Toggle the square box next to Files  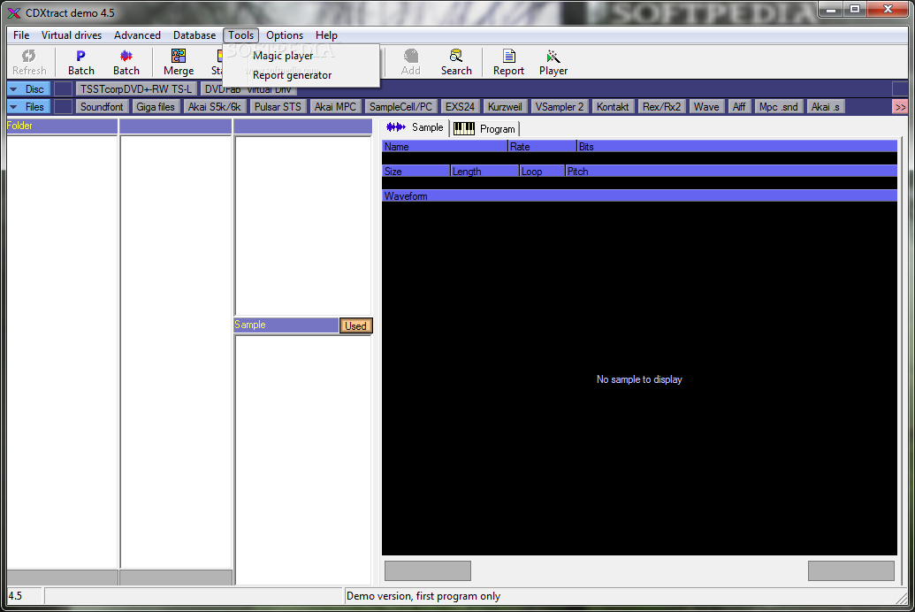click(63, 107)
